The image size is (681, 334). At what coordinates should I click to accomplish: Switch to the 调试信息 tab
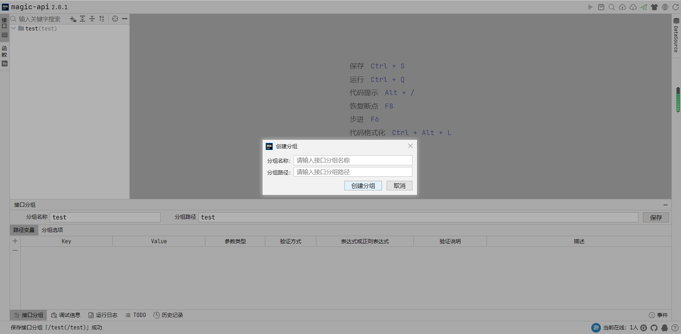tap(66, 315)
